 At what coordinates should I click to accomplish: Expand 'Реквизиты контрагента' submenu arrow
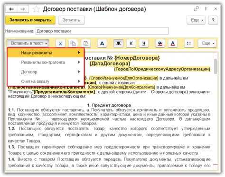pyautogui.click(x=79, y=62)
